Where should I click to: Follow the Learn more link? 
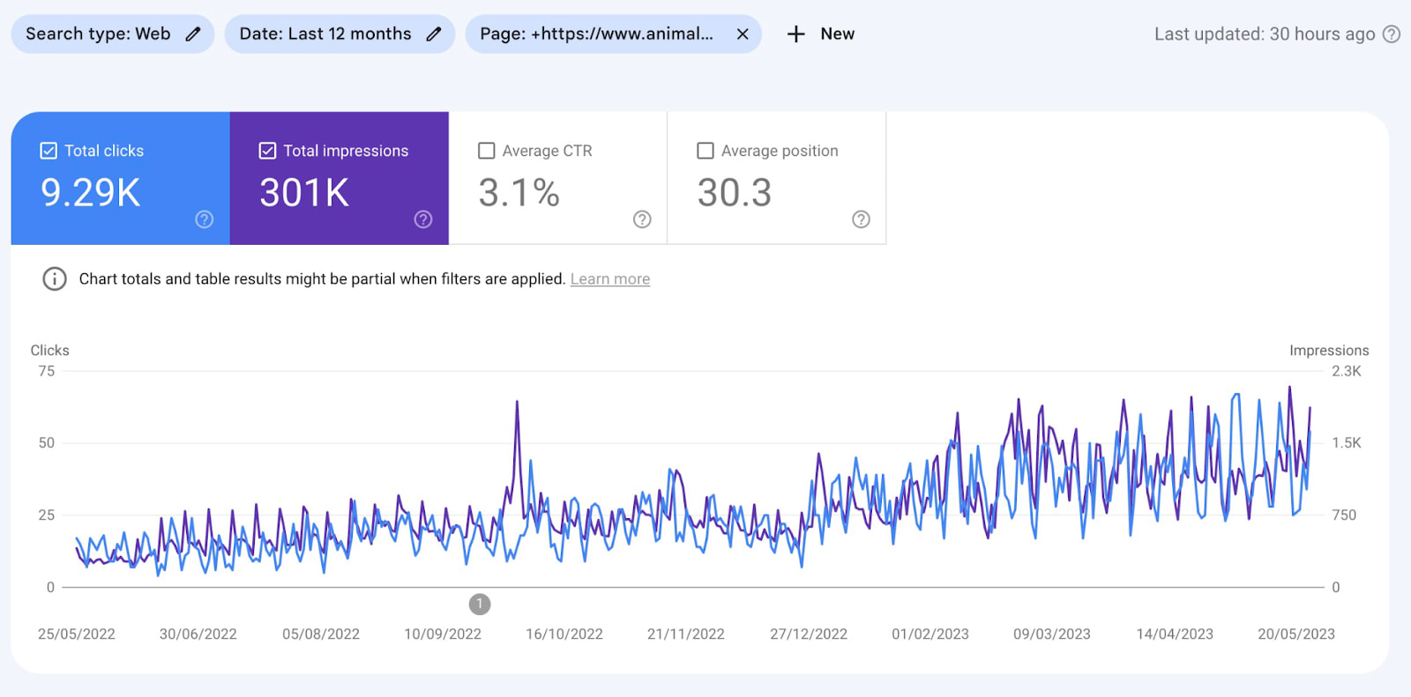point(609,279)
